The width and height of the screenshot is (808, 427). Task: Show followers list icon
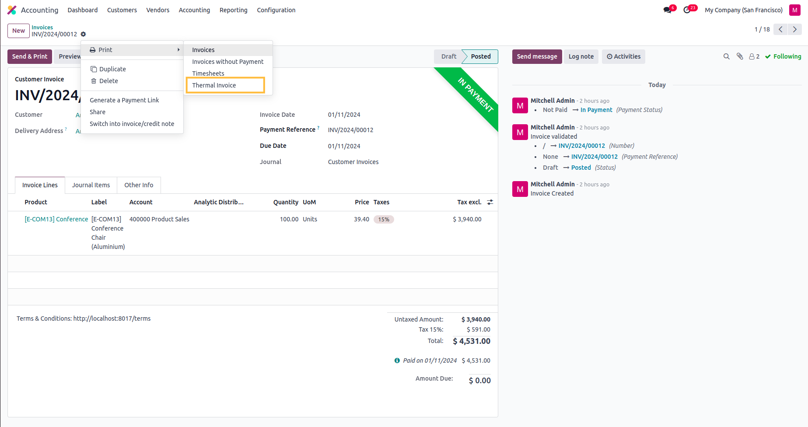click(754, 56)
